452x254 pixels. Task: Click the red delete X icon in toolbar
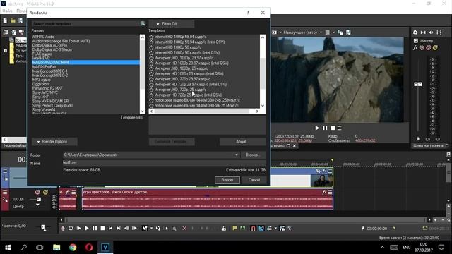(184, 229)
